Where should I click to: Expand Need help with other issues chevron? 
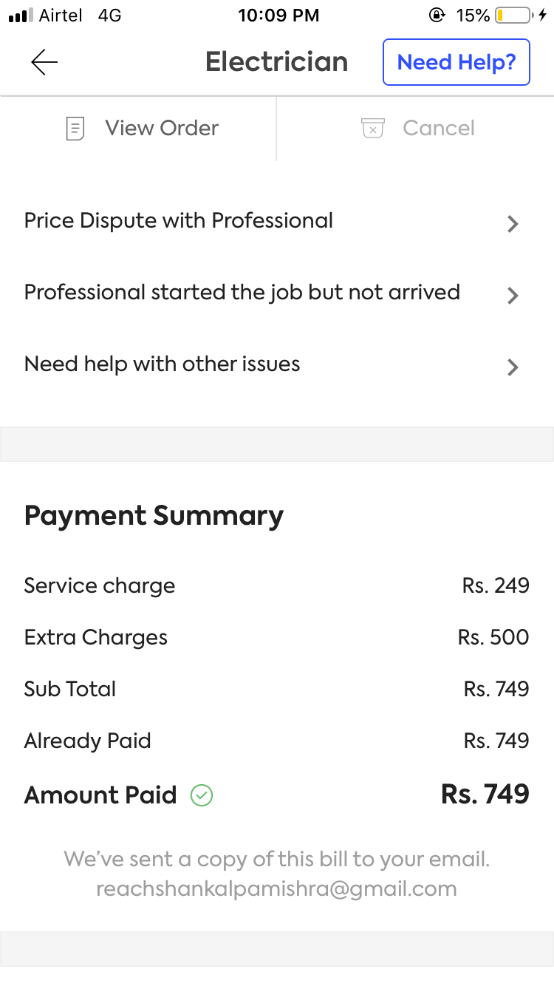click(513, 367)
